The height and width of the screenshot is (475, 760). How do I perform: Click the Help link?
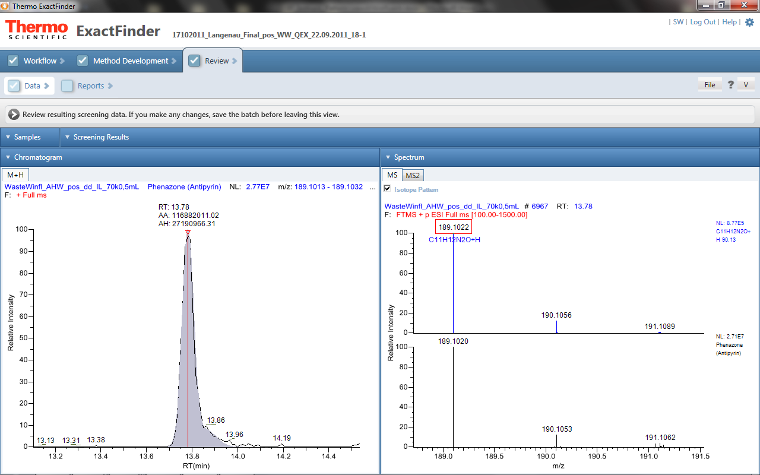pyautogui.click(x=729, y=22)
